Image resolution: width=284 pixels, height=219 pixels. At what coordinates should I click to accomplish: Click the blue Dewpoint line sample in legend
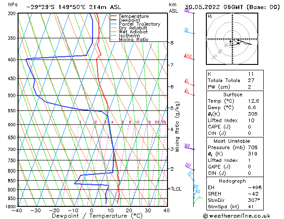[x=113, y=20]
